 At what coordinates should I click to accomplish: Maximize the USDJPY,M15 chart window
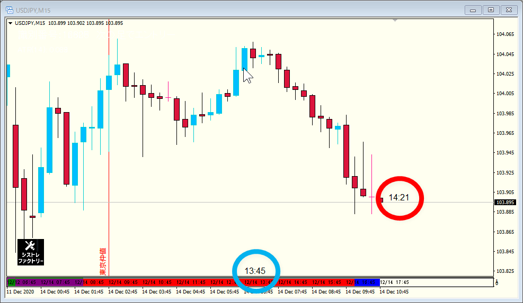[x=491, y=10]
